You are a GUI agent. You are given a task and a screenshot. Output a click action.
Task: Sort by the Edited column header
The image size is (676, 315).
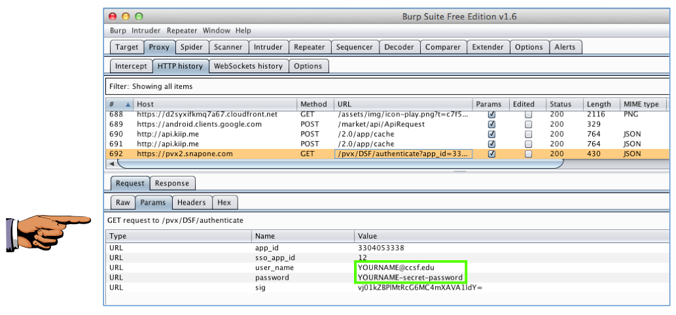527,104
